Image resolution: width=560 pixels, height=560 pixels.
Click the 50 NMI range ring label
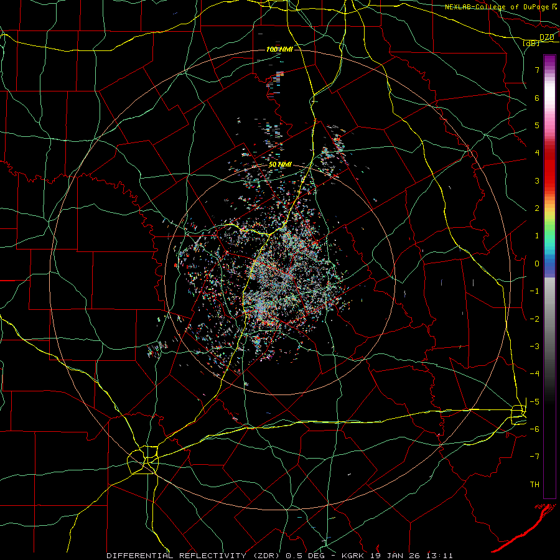279,164
